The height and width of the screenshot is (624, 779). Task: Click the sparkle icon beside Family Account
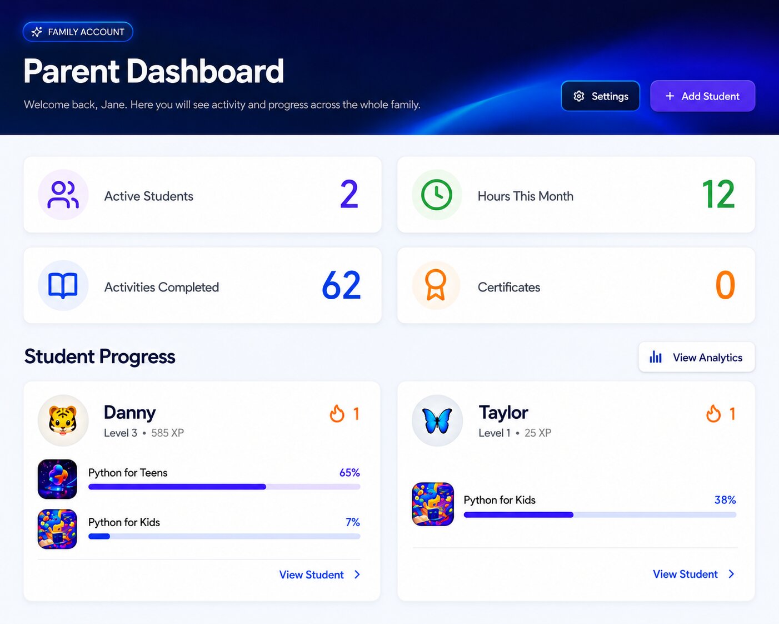click(x=37, y=32)
